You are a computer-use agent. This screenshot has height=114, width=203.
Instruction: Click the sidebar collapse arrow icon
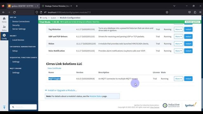(x=4, y=107)
